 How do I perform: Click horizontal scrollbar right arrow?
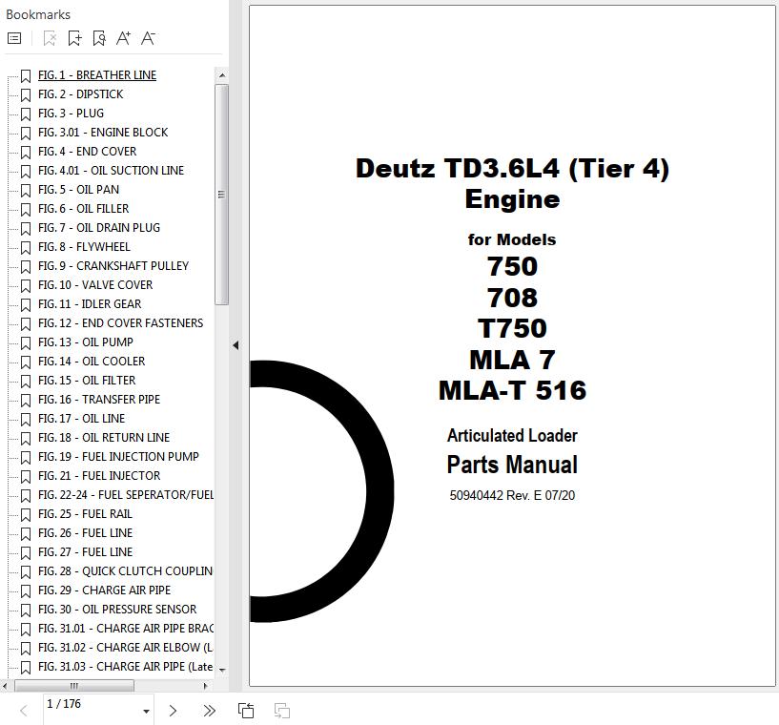205,686
